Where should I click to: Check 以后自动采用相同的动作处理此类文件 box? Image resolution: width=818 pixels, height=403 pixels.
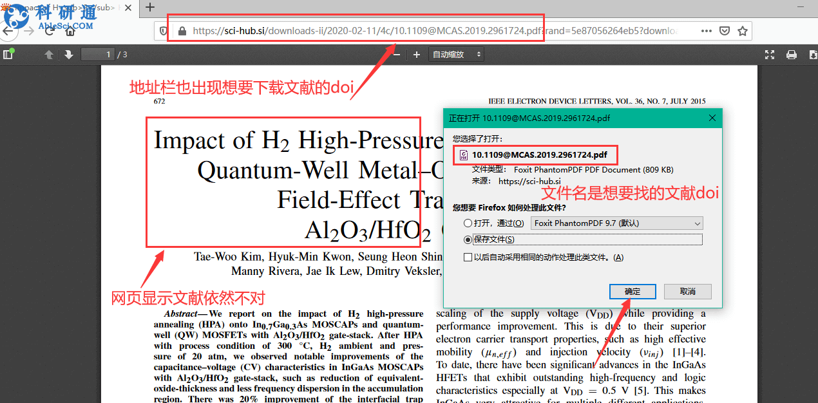(468, 258)
